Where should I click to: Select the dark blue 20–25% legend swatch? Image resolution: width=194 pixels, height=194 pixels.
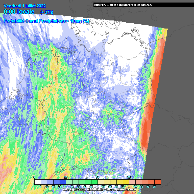point(63,182)
